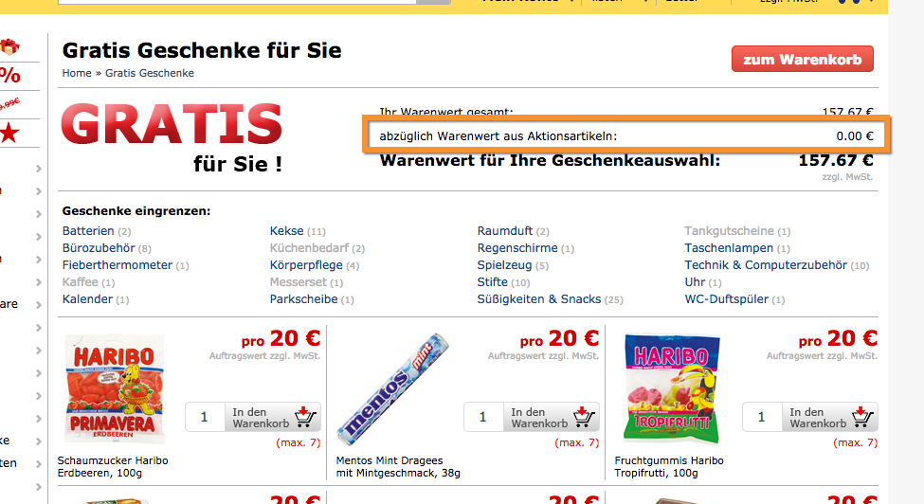Click the quantity field for Haribo Primavera
This screenshot has height=504, width=924.
point(205,417)
